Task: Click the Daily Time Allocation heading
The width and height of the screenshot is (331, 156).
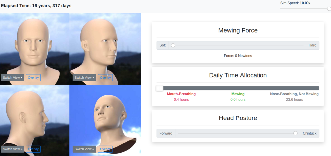Action: [x=238, y=75]
